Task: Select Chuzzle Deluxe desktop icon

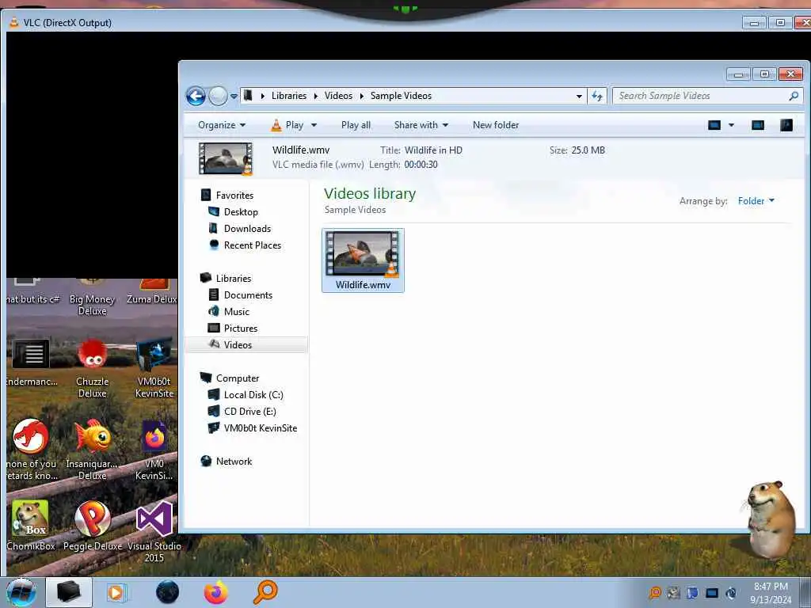Action: point(92,368)
